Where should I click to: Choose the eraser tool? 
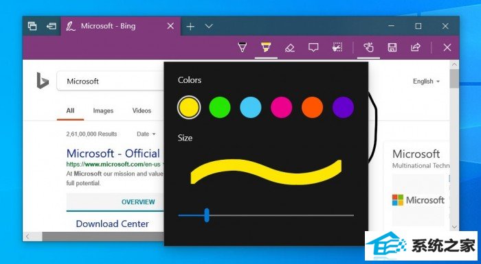[289, 47]
